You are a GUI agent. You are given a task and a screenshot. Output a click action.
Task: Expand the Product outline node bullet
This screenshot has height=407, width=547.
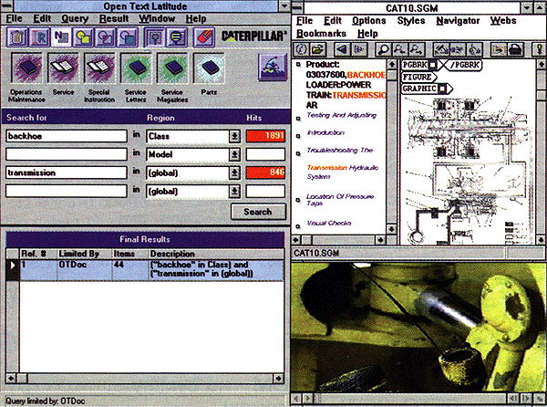pyautogui.click(x=298, y=65)
